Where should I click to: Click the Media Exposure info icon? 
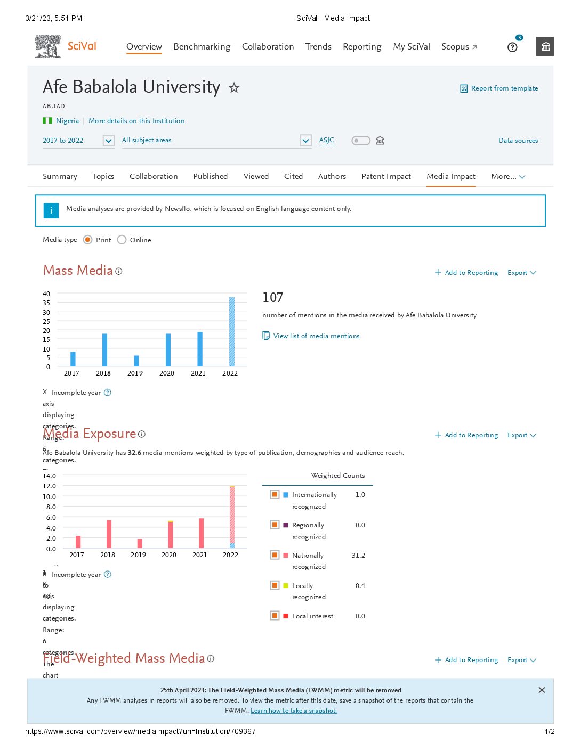142,434
